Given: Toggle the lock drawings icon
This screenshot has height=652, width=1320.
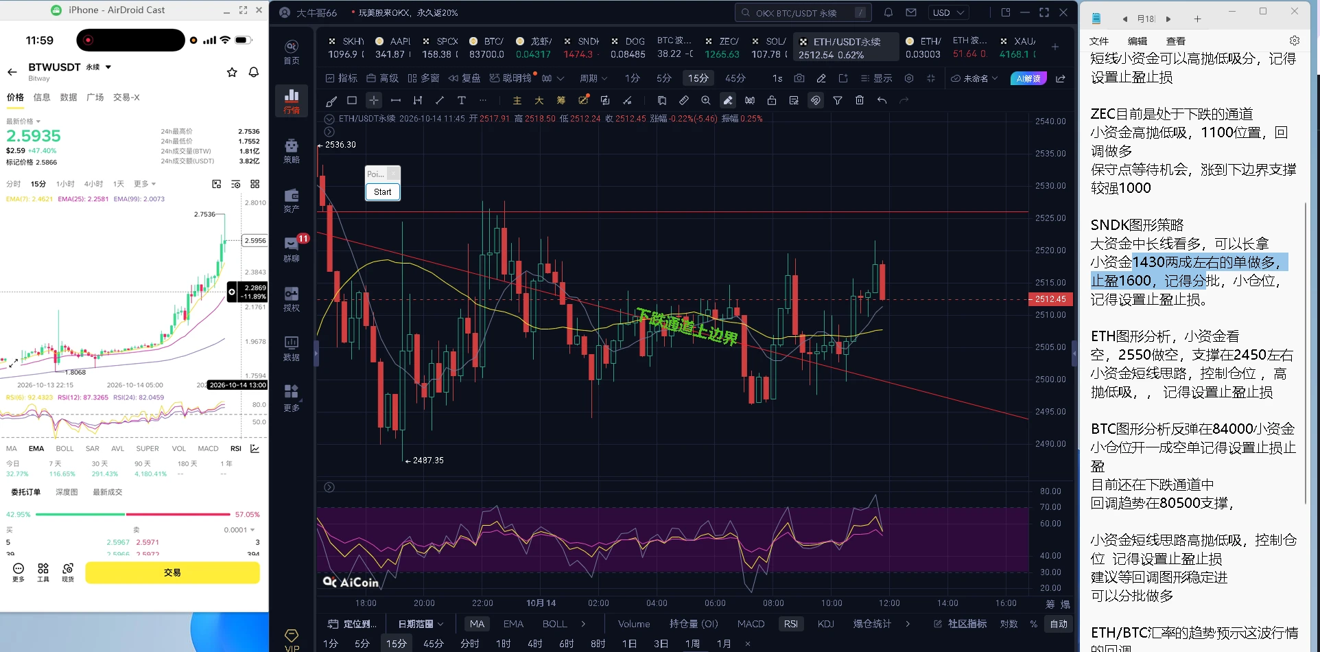Looking at the screenshot, I should [772, 100].
